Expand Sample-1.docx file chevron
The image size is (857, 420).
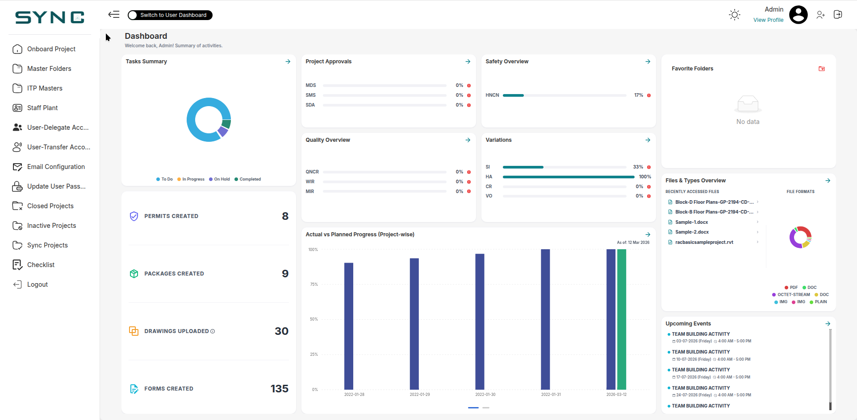coord(757,222)
